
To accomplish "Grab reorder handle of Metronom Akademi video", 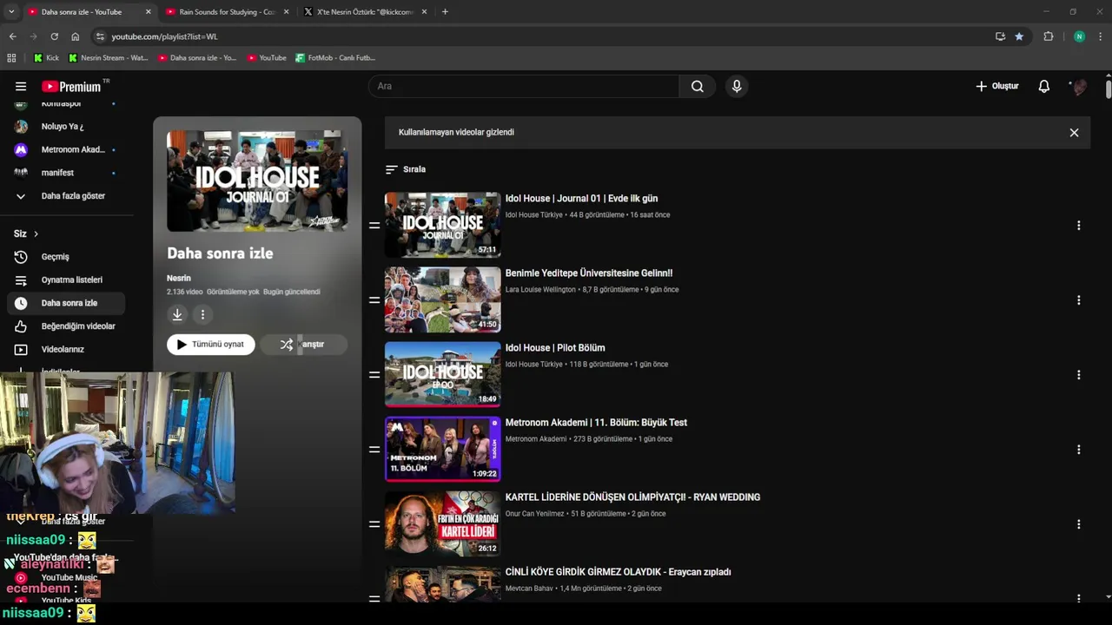I will [x=374, y=449].
